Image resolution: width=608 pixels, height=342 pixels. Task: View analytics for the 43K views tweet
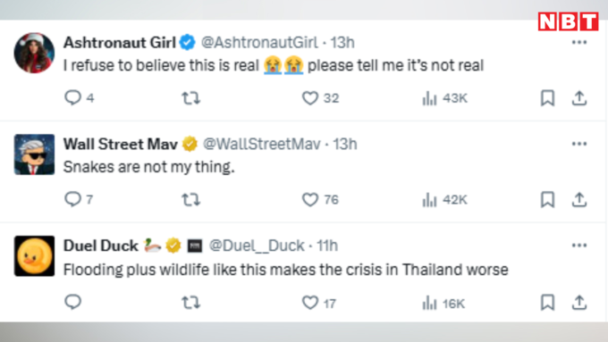444,98
